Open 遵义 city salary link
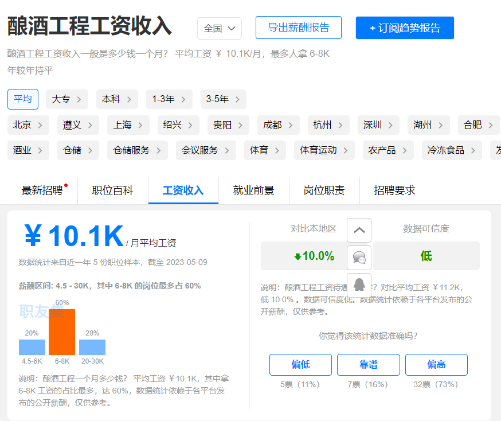Viewport: 501px width, 421px height. point(78,125)
